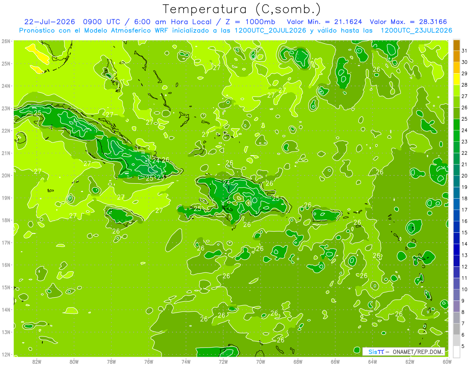Click the "0900 UTC" time text

click(x=102, y=22)
